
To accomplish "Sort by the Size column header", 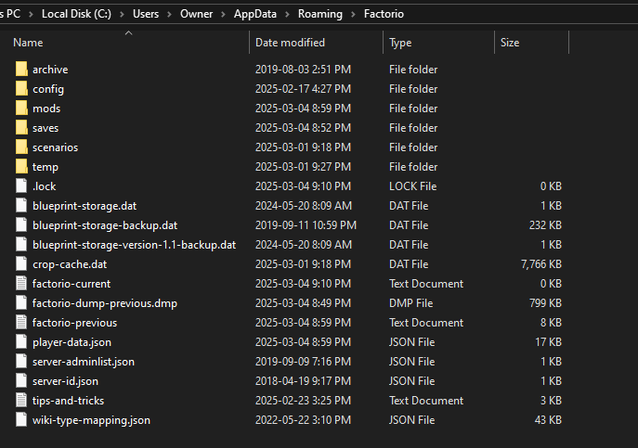I will click(510, 43).
